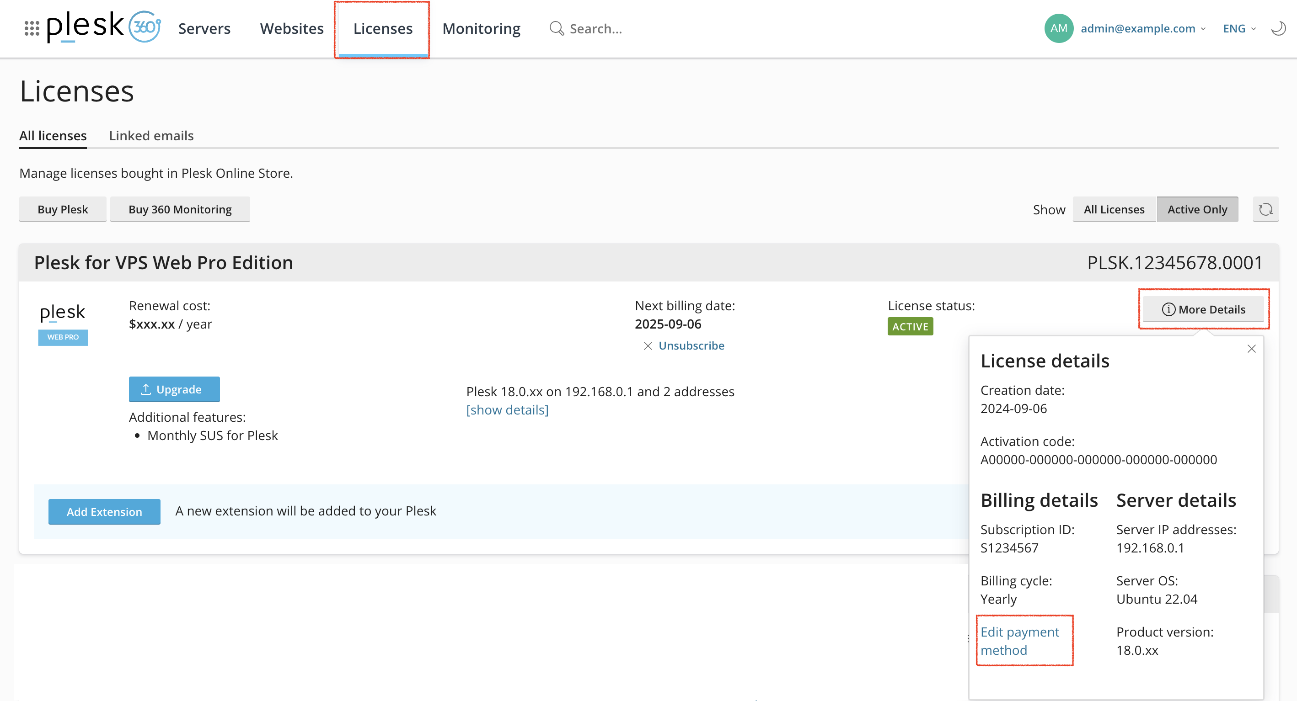Click Edit payment method link
Viewport: 1297px width, 701px height.
tap(1019, 641)
